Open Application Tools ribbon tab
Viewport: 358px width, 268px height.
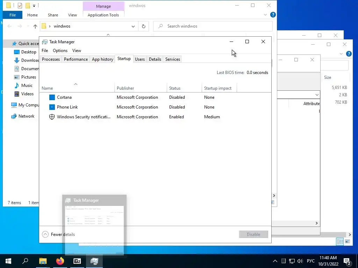pos(103,15)
